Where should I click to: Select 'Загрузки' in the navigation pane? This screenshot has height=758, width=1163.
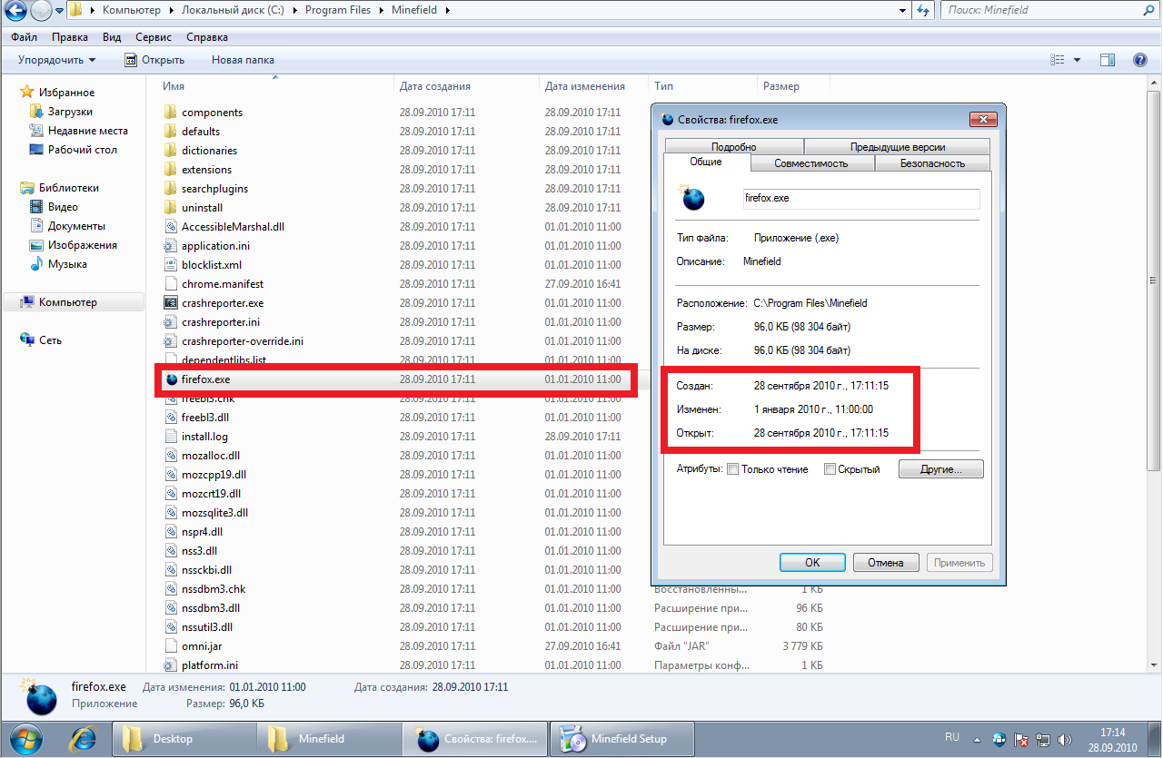coord(70,112)
